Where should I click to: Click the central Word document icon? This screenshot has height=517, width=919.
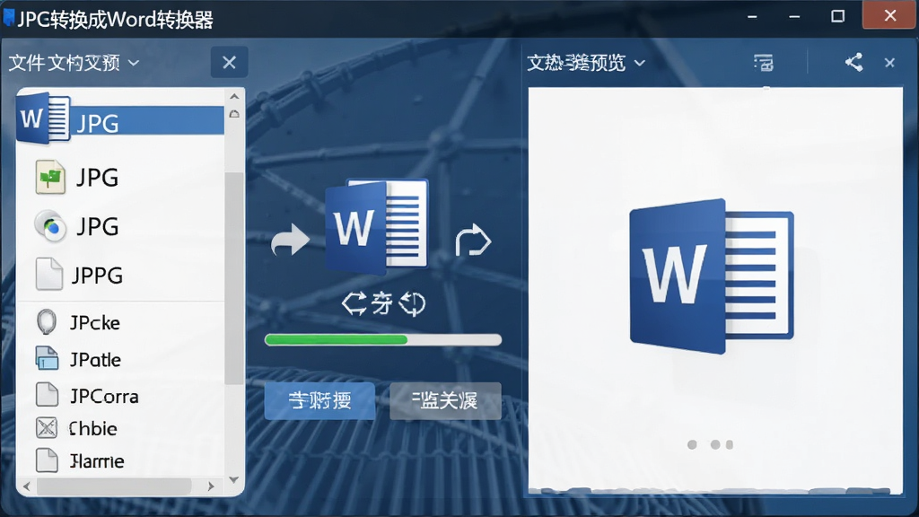(377, 225)
